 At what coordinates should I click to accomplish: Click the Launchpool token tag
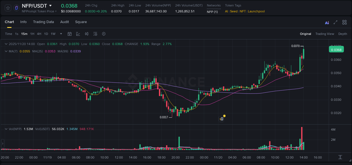click(256, 11)
